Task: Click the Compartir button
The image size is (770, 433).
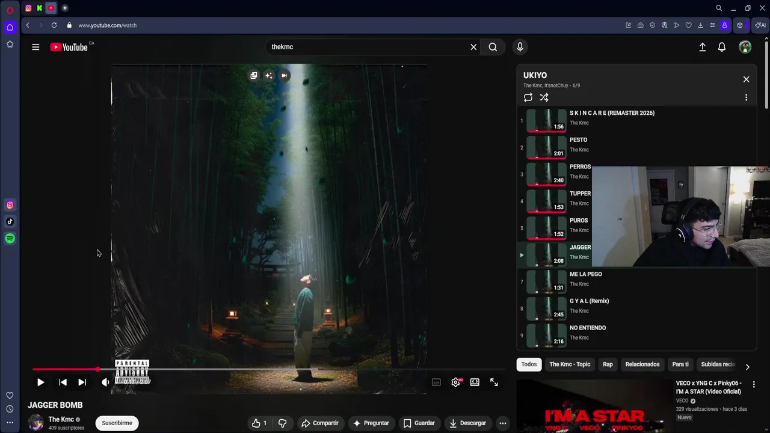Action: tap(319, 423)
